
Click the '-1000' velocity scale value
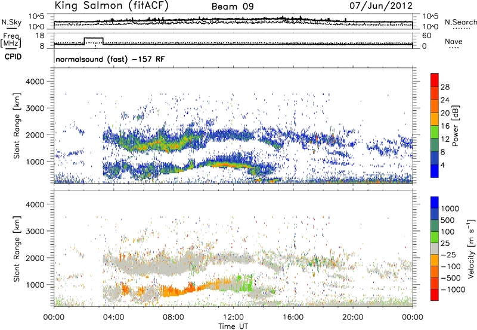(x=453, y=289)
